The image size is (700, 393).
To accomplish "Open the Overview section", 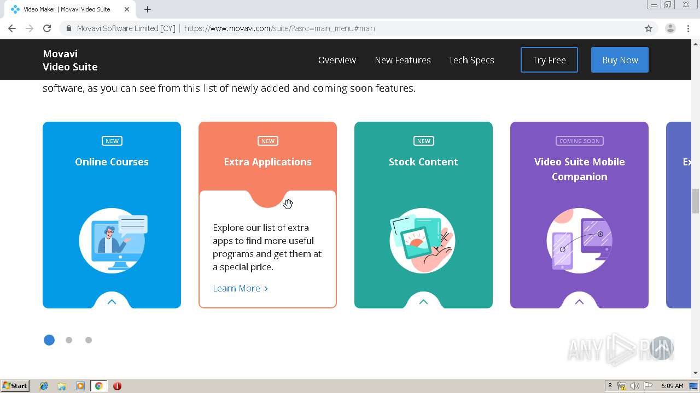I will (x=337, y=60).
